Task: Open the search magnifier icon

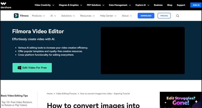Action: click(177, 16)
